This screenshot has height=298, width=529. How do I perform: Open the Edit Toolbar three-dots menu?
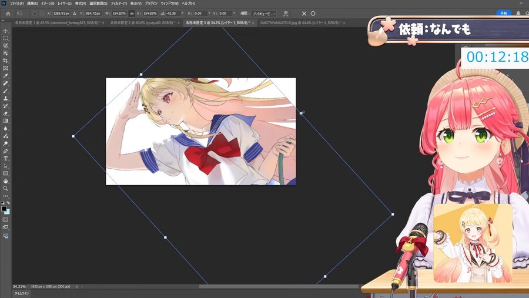click(x=5, y=196)
